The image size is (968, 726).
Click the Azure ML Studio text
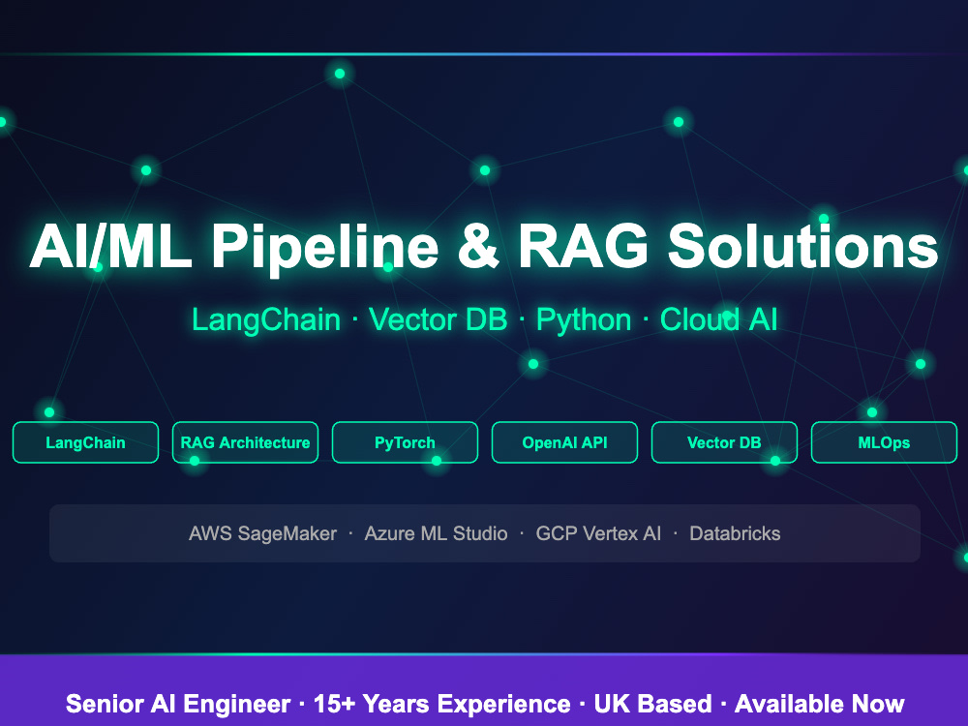[x=436, y=533]
